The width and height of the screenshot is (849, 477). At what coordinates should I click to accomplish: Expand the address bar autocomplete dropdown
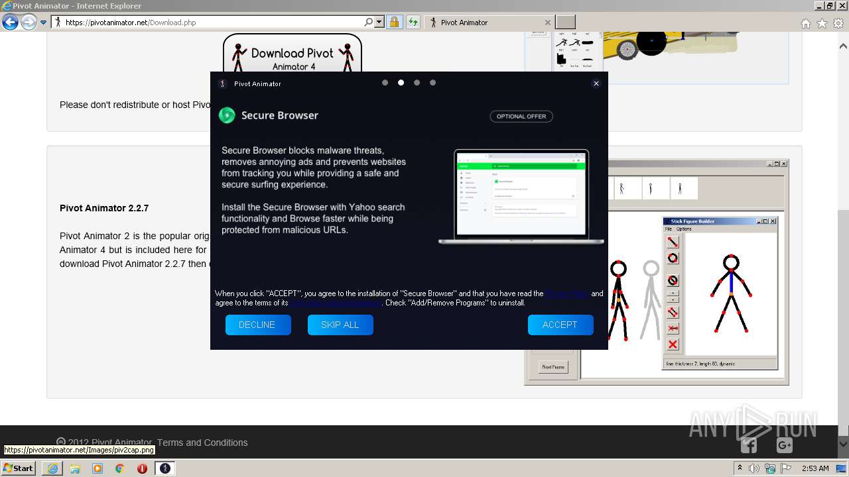(379, 23)
